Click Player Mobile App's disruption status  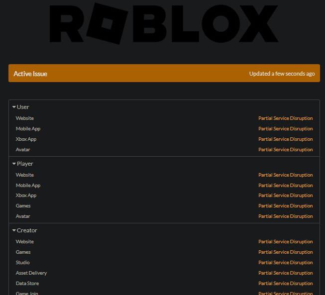pos(285,186)
